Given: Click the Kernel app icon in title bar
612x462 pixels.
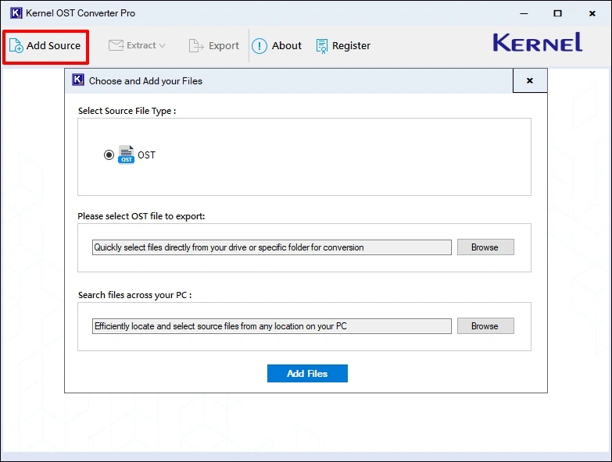Looking at the screenshot, I should 15,13.
